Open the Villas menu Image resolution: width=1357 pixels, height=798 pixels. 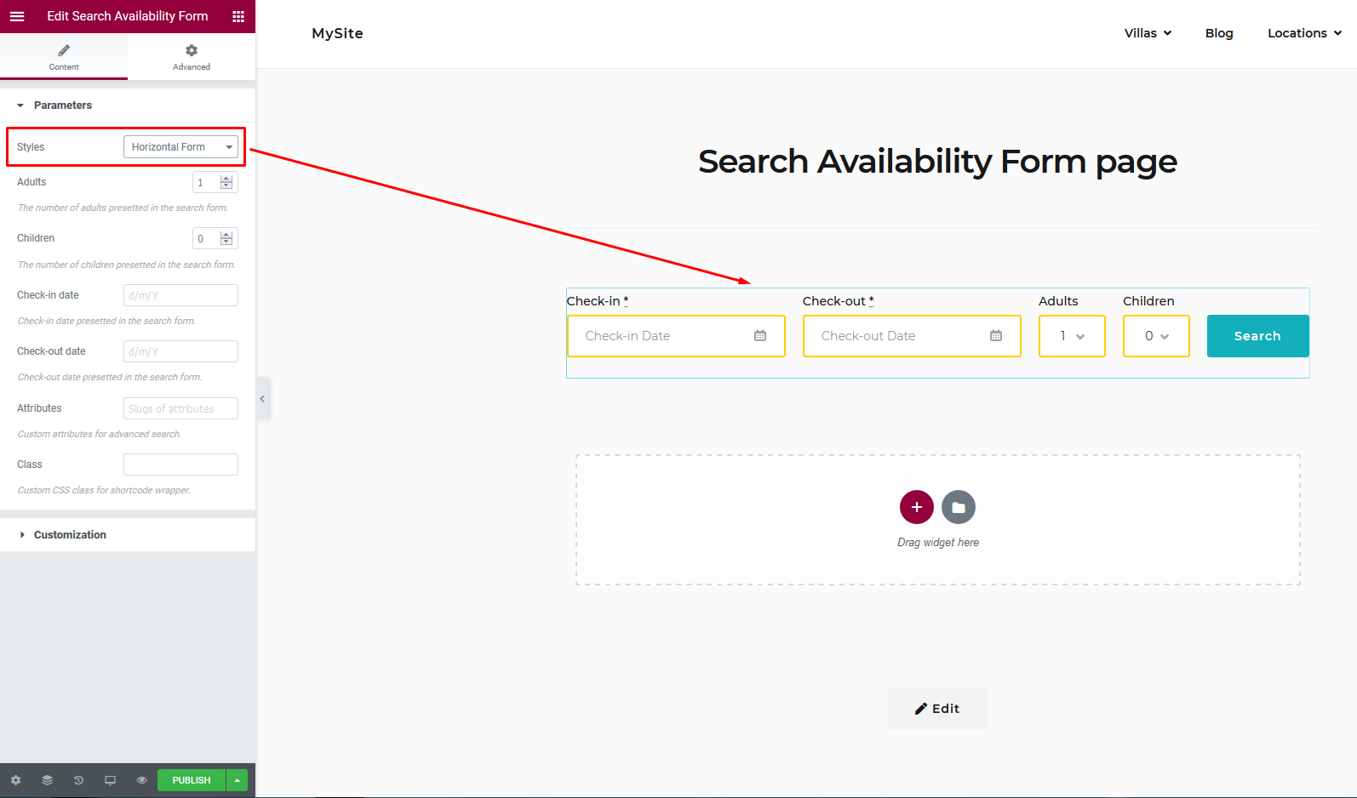point(1148,33)
